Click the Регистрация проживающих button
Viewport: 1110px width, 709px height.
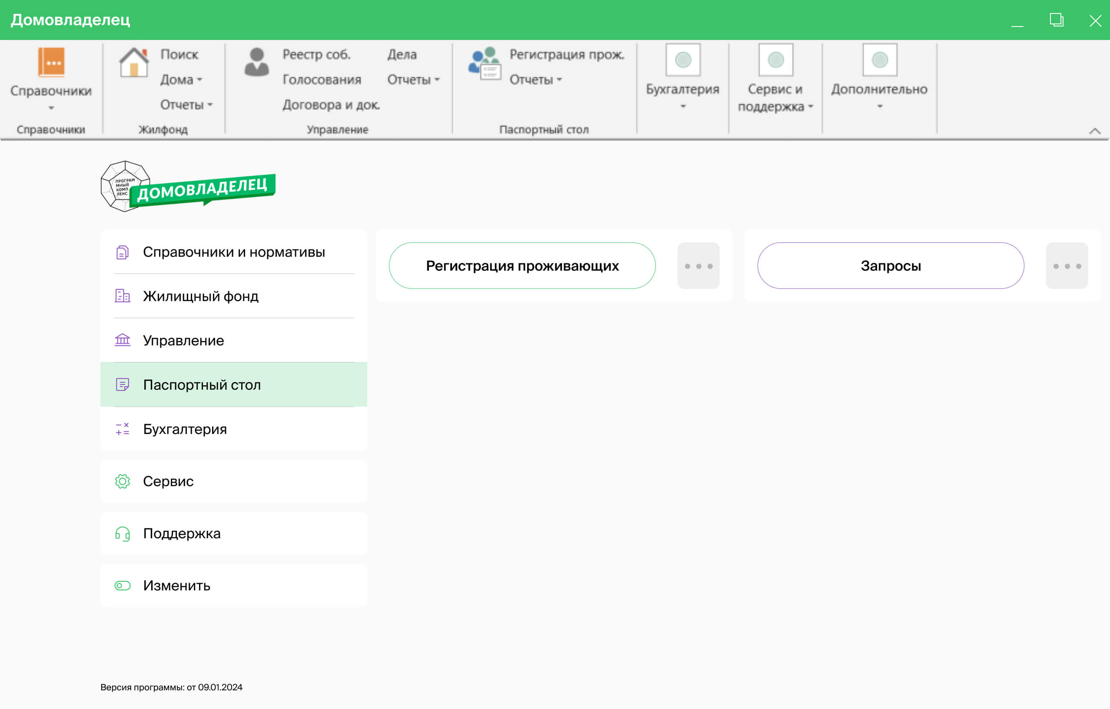(x=522, y=266)
